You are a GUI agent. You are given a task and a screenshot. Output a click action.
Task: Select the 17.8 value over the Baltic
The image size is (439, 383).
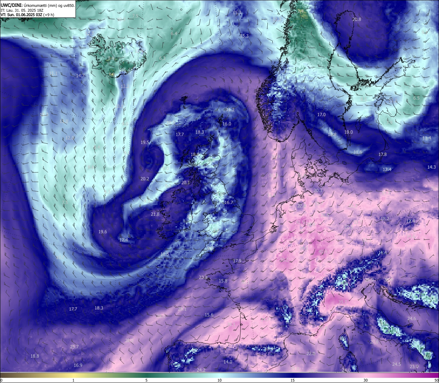[x=382, y=155]
